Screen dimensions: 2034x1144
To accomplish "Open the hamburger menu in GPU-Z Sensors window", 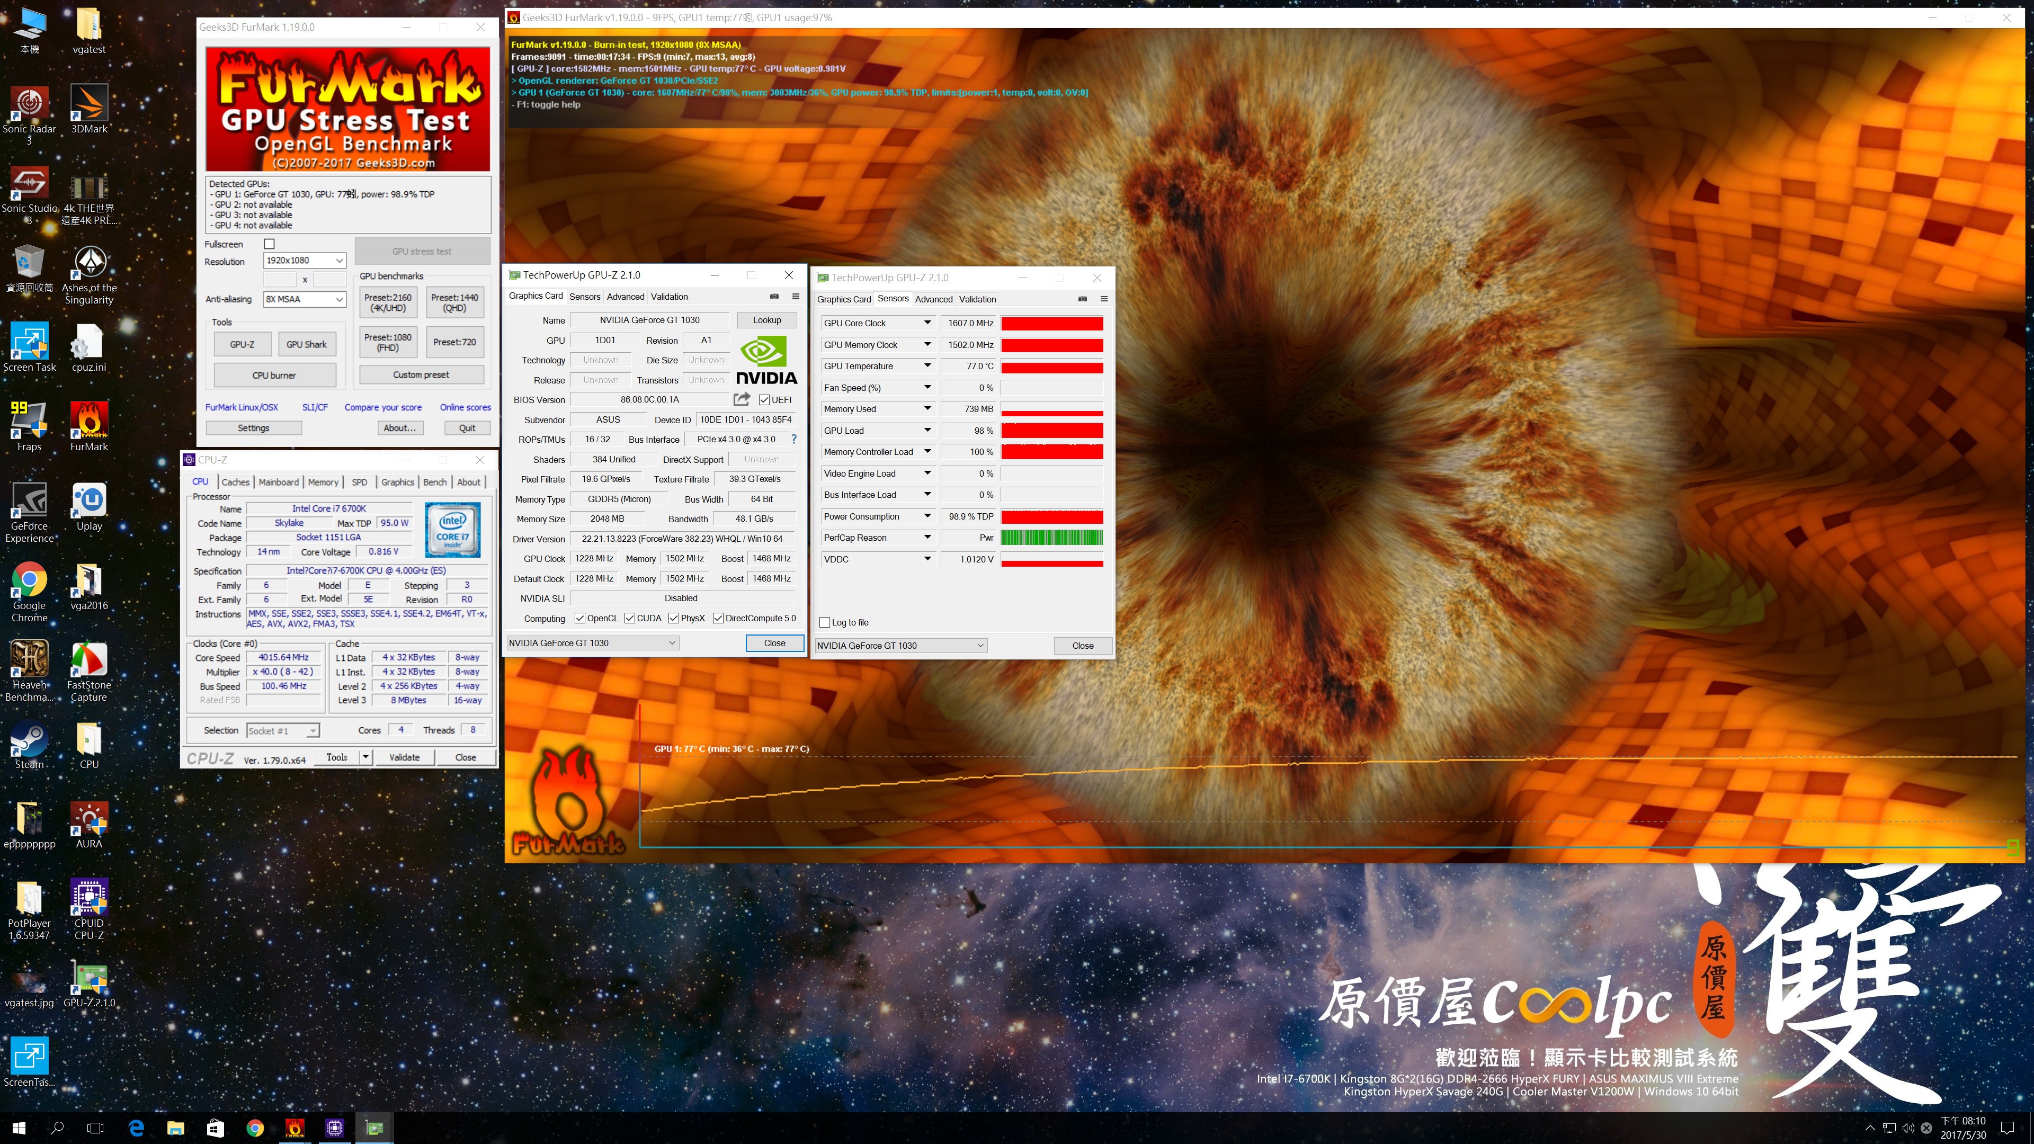I will 1104,299.
